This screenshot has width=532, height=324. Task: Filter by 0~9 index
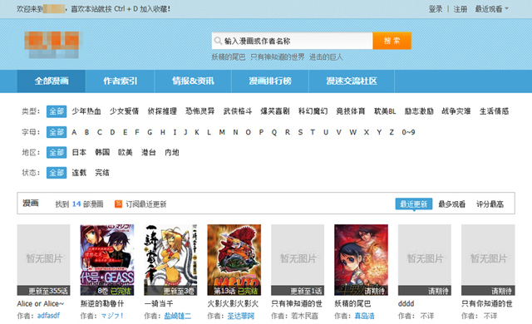pyautogui.click(x=408, y=132)
